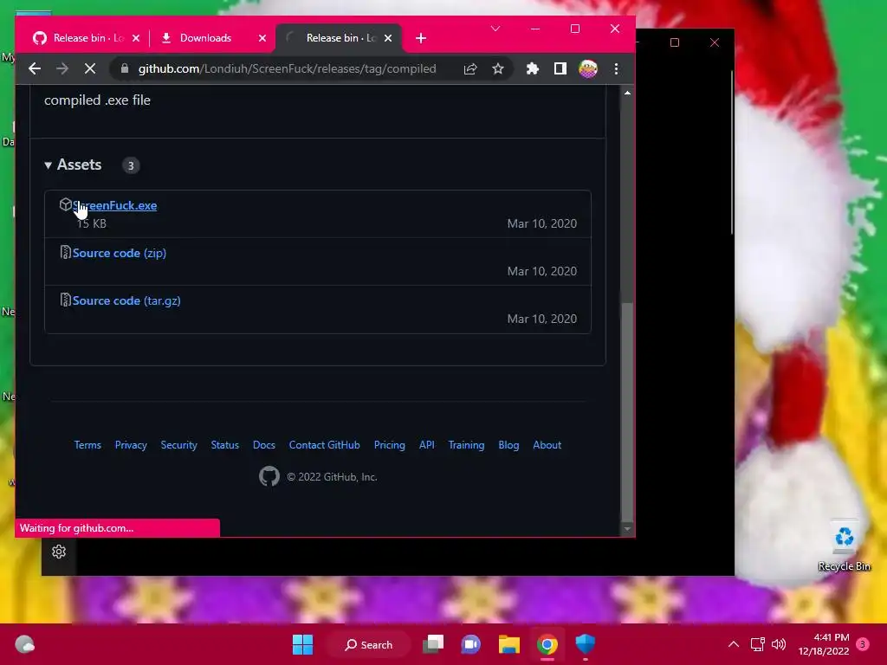The image size is (887, 665).
Task: Select the active Release bin tab
Action: click(x=340, y=38)
